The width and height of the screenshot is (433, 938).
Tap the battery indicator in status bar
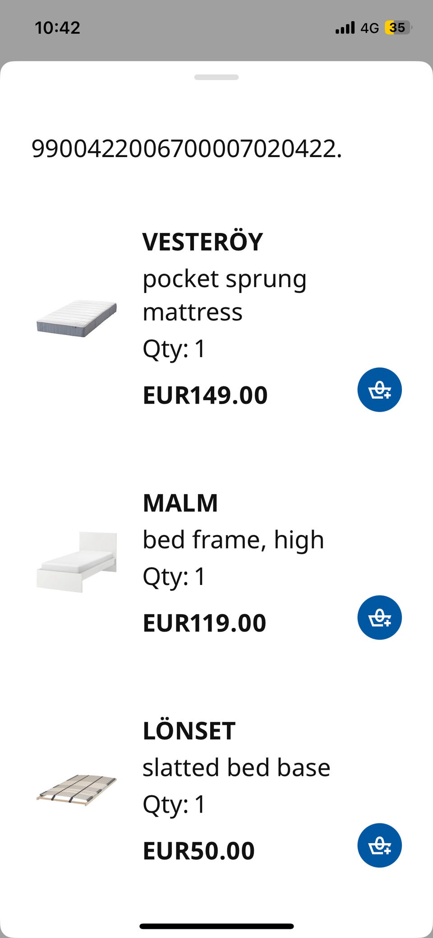(x=398, y=28)
